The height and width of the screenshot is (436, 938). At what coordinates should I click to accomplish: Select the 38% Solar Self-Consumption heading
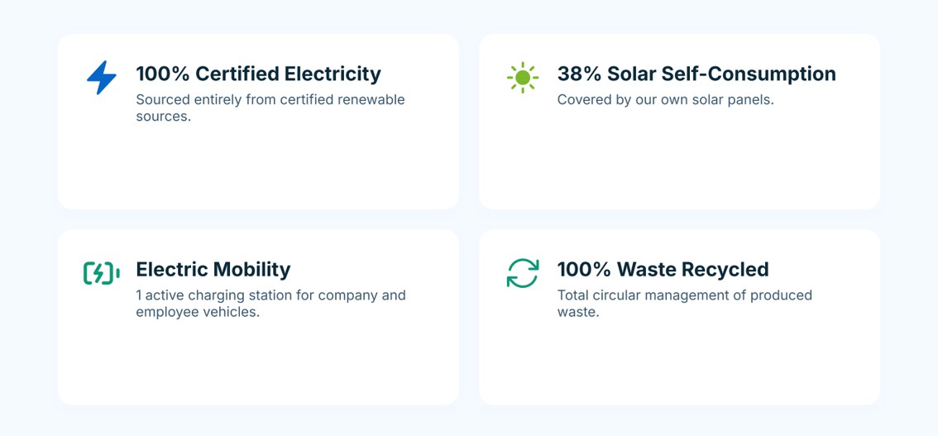(x=697, y=74)
